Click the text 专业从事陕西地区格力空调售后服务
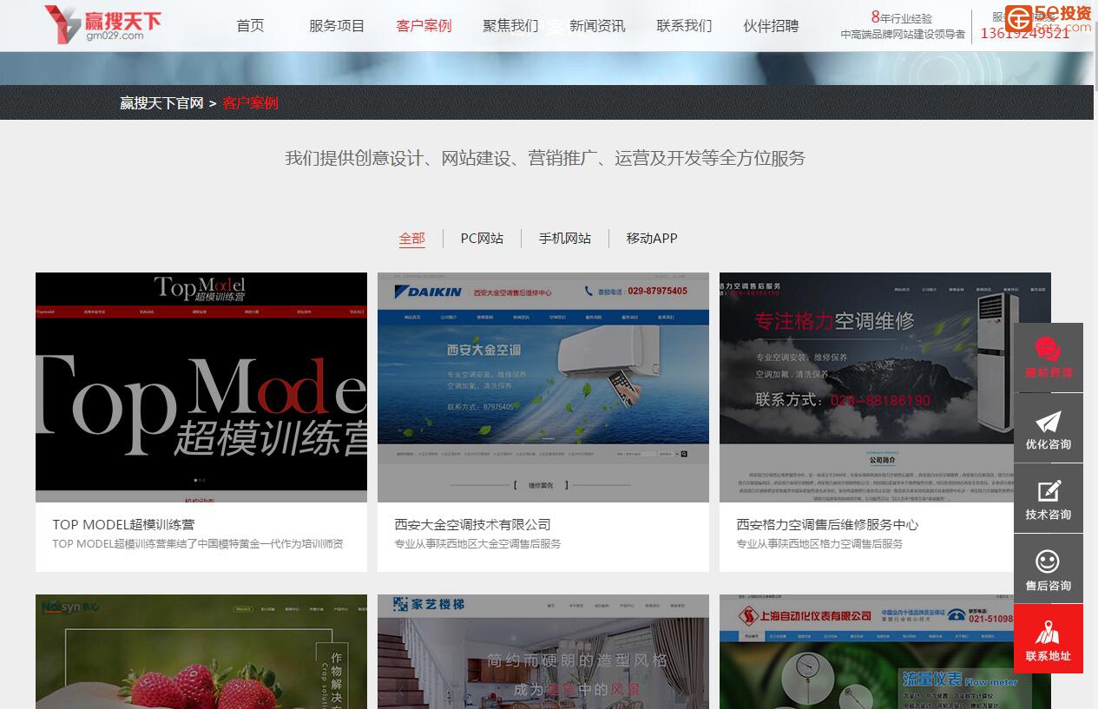 pyautogui.click(x=820, y=544)
